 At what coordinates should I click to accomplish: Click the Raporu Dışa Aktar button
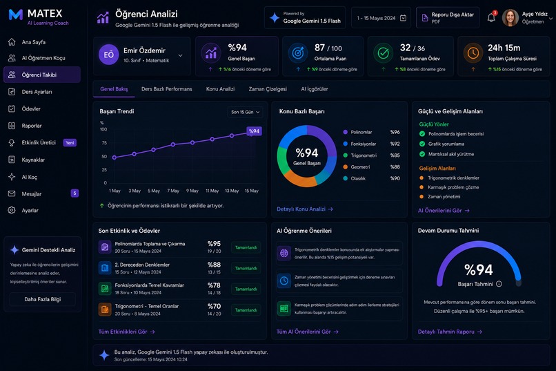point(448,18)
